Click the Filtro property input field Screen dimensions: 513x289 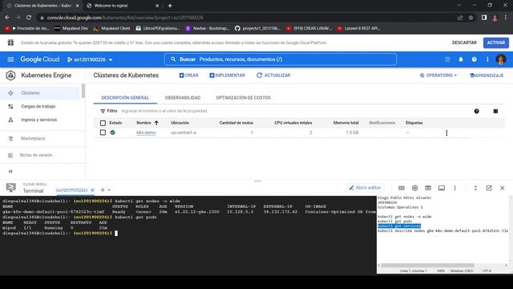point(164,111)
